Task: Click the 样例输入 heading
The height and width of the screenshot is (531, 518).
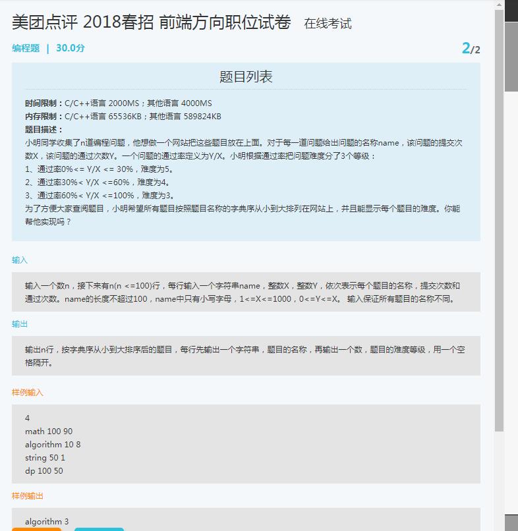Action: 28,393
